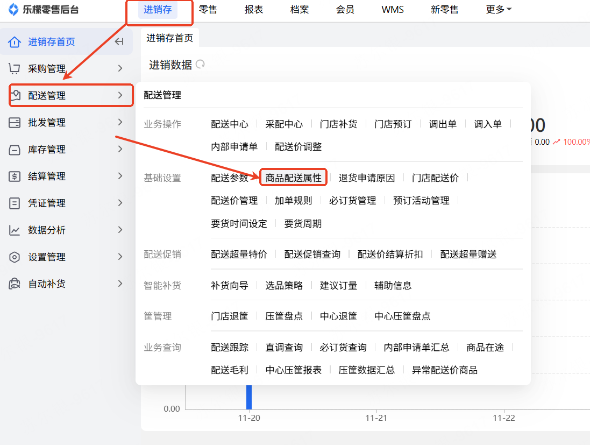
Task: Click the 乐檬零售后台 logo icon
Action: tap(13, 9)
